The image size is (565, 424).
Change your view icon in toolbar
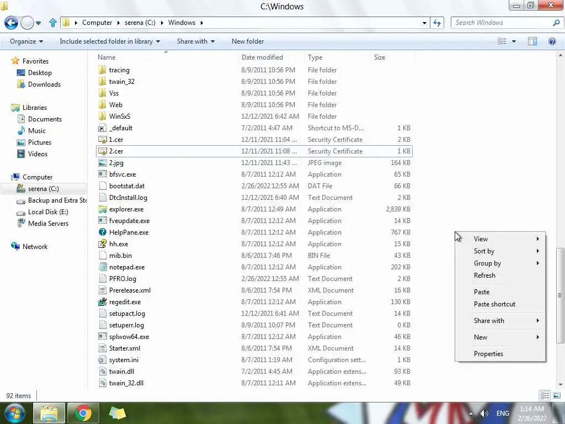tap(502, 41)
